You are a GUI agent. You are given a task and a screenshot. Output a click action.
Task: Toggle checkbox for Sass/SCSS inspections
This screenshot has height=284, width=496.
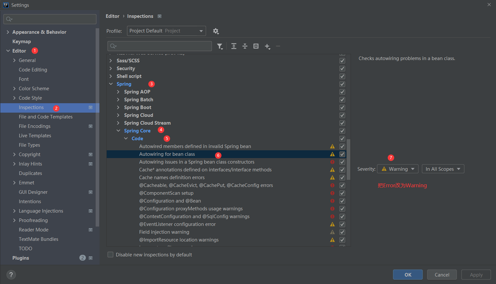tap(342, 61)
